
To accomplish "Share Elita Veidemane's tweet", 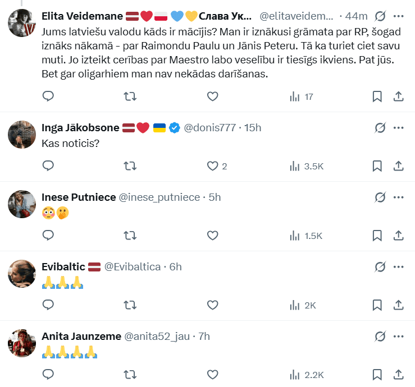I will [x=398, y=96].
